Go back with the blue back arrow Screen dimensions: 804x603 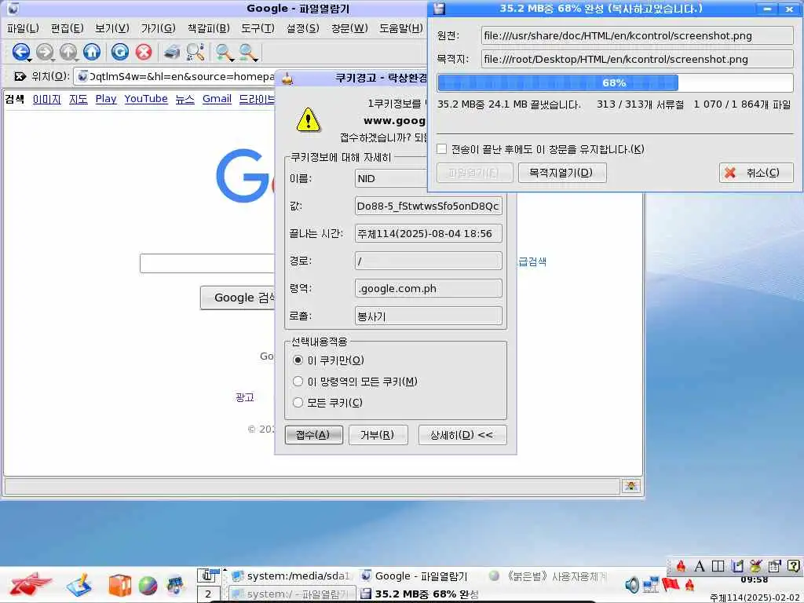(20, 51)
